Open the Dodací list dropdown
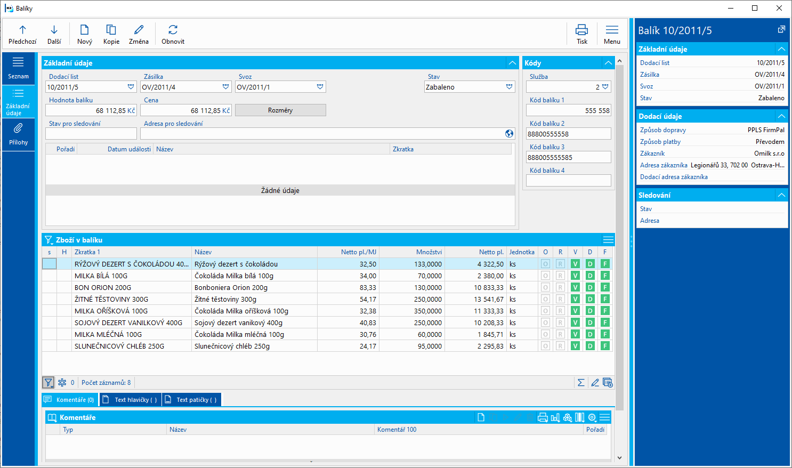This screenshot has width=792, height=468. [x=131, y=87]
